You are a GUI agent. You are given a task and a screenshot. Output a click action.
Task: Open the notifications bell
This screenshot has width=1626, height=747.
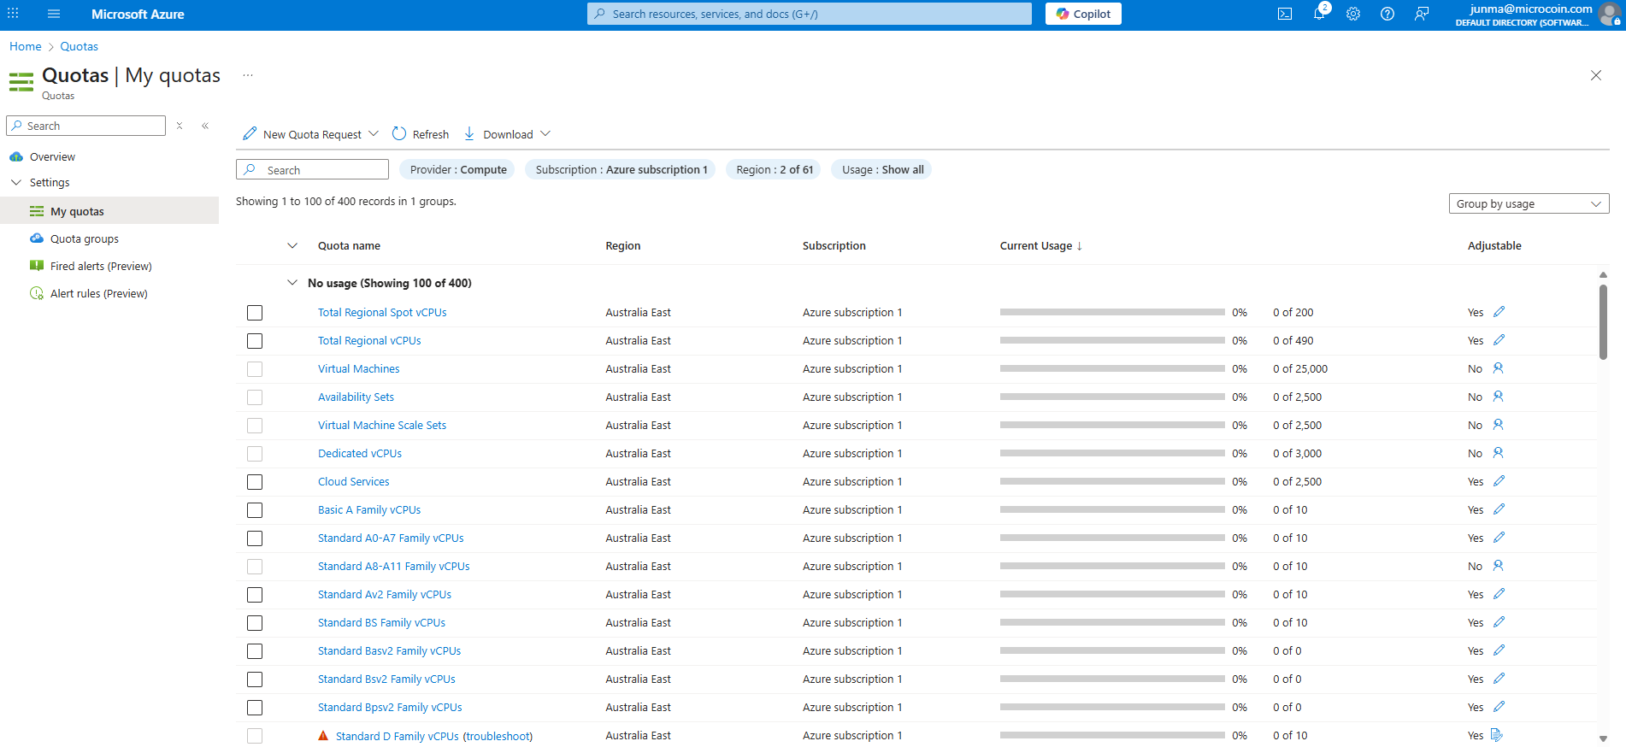pyautogui.click(x=1319, y=14)
